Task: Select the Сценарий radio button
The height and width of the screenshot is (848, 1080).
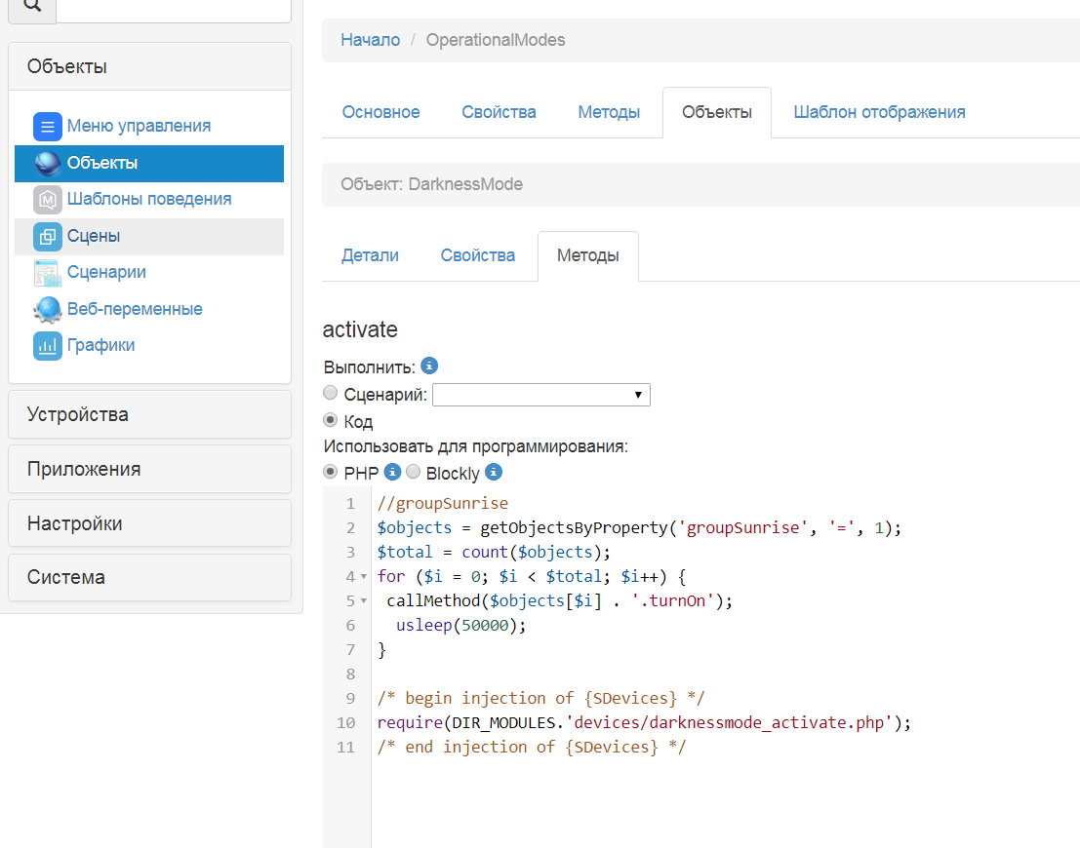Action: 331,394
